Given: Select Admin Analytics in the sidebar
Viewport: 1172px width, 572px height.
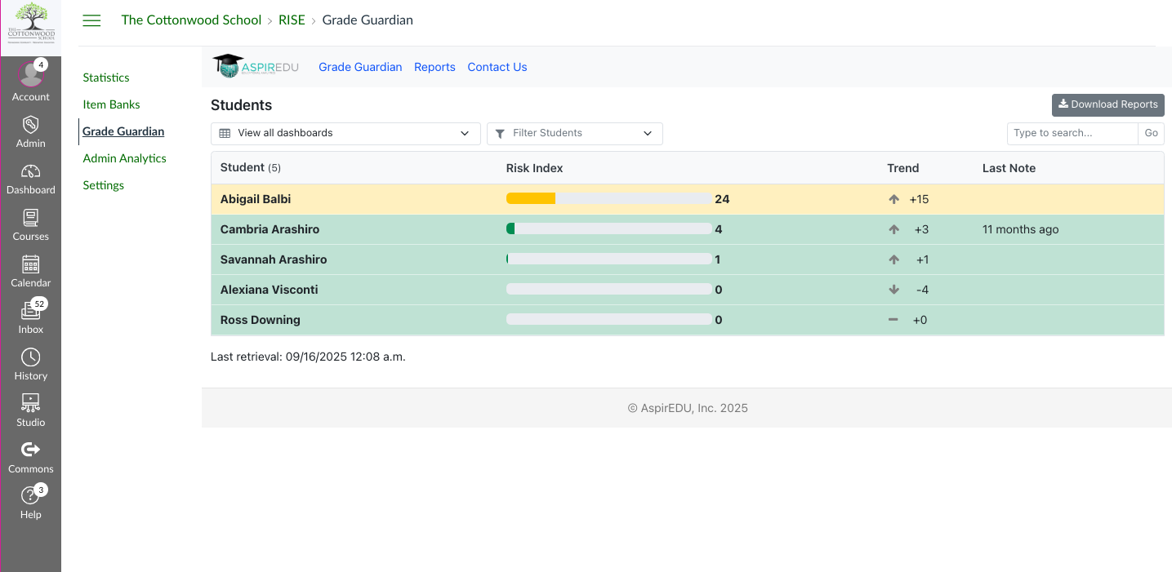Looking at the screenshot, I should (124, 158).
